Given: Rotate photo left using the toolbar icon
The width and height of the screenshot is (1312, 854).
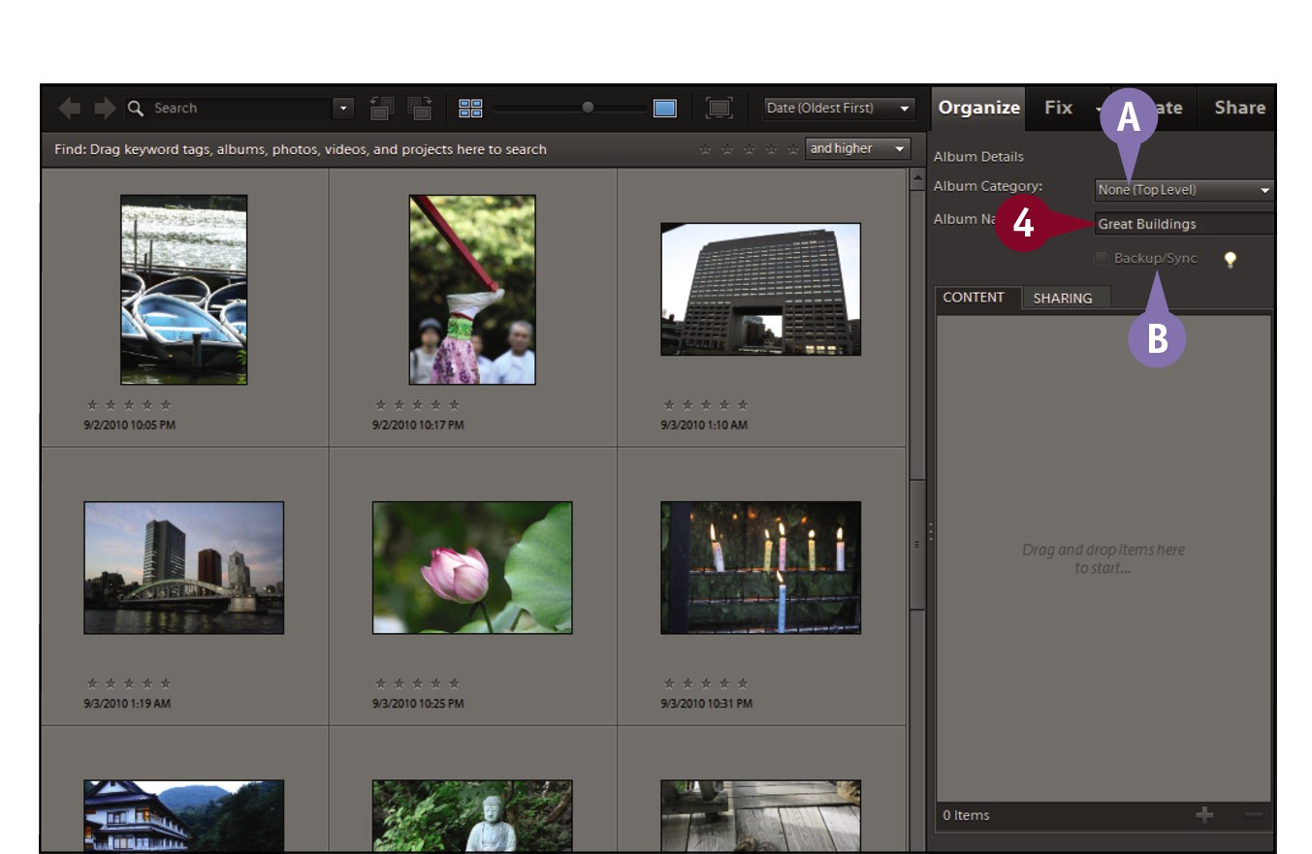Looking at the screenshot, I should click(x=382, y=109).
